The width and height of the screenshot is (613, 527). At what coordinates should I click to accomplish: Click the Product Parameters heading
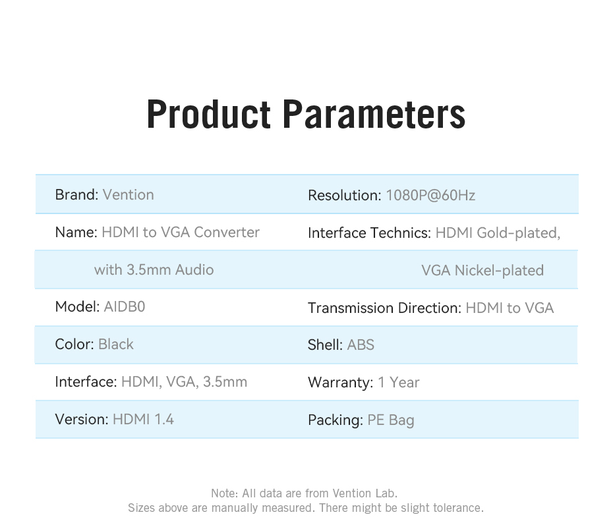click(306, 115)
